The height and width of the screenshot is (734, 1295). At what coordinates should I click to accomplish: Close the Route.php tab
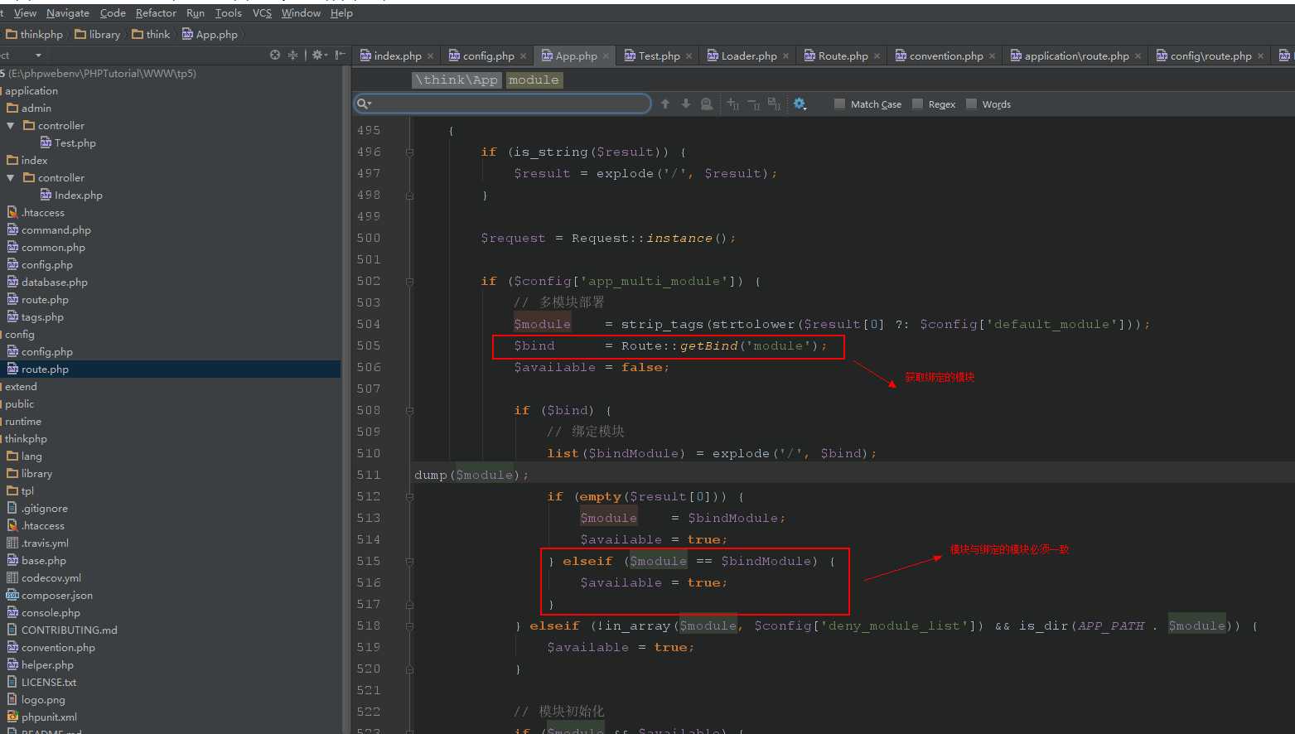(877, 56)
